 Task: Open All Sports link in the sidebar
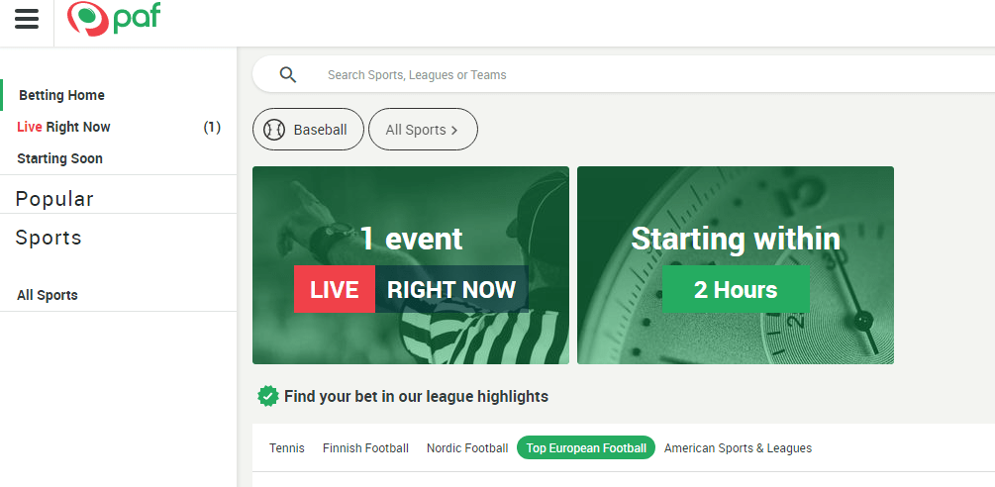[48, 295]
